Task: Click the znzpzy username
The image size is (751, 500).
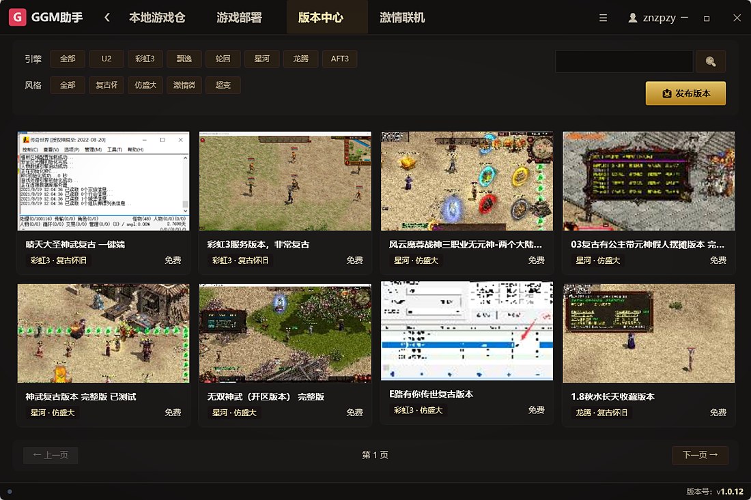Action: (x=659, y=18)
